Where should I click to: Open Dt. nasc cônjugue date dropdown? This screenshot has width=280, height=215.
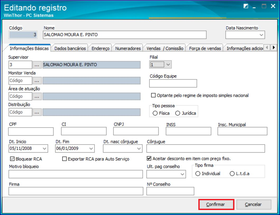[139, 148]
